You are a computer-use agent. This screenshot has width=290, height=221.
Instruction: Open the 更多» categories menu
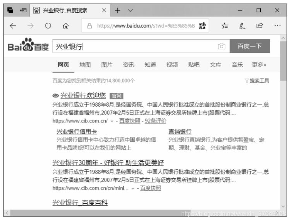point(259,65)
